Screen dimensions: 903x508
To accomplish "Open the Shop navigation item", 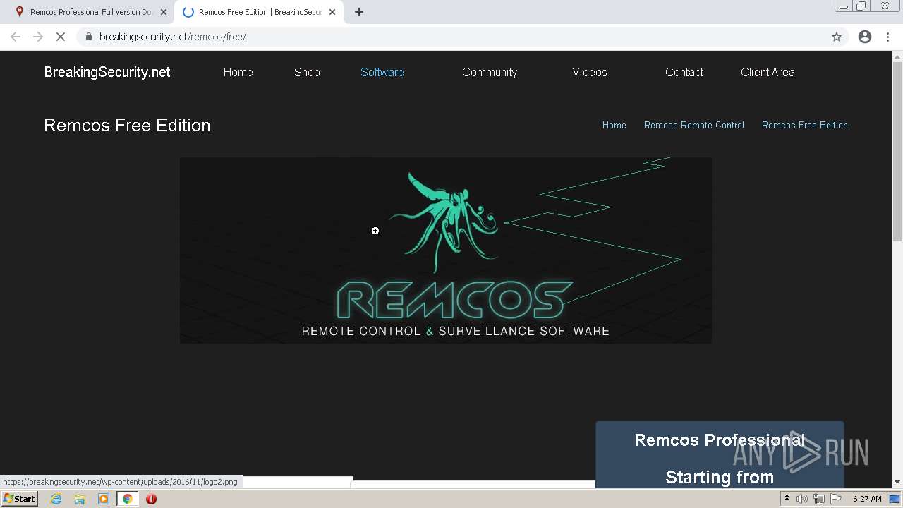I will (x=307, y=72).
